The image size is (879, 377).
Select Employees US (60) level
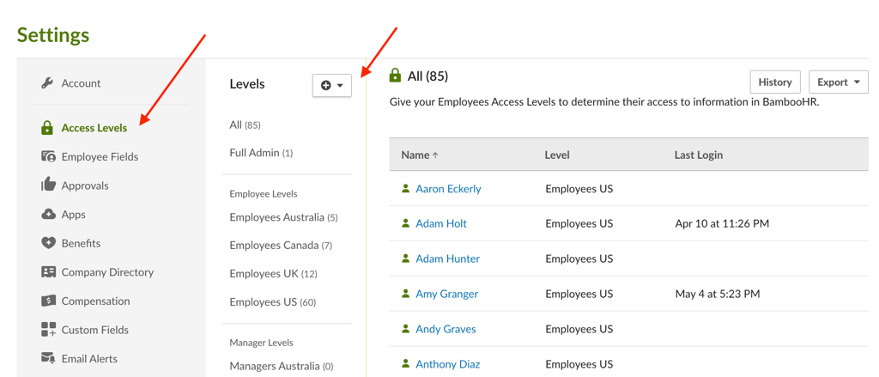[x=273, y=301]
